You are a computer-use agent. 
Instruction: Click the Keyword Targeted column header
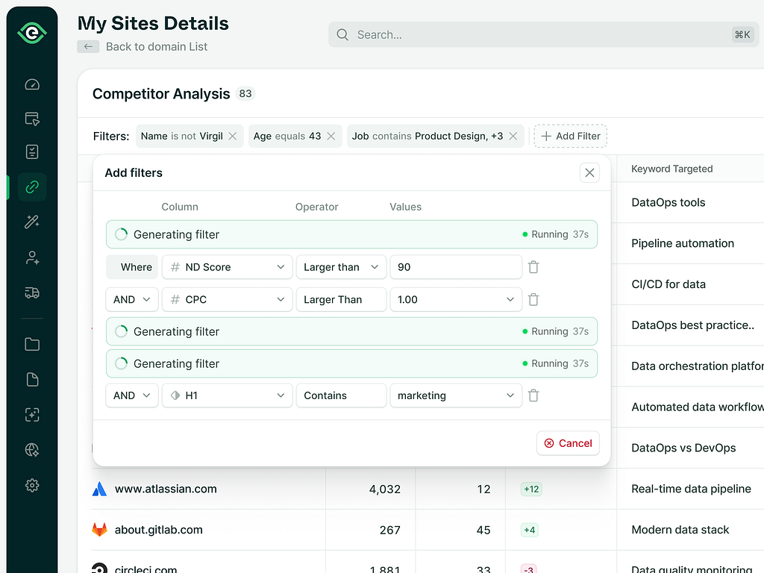coord(672,169)
